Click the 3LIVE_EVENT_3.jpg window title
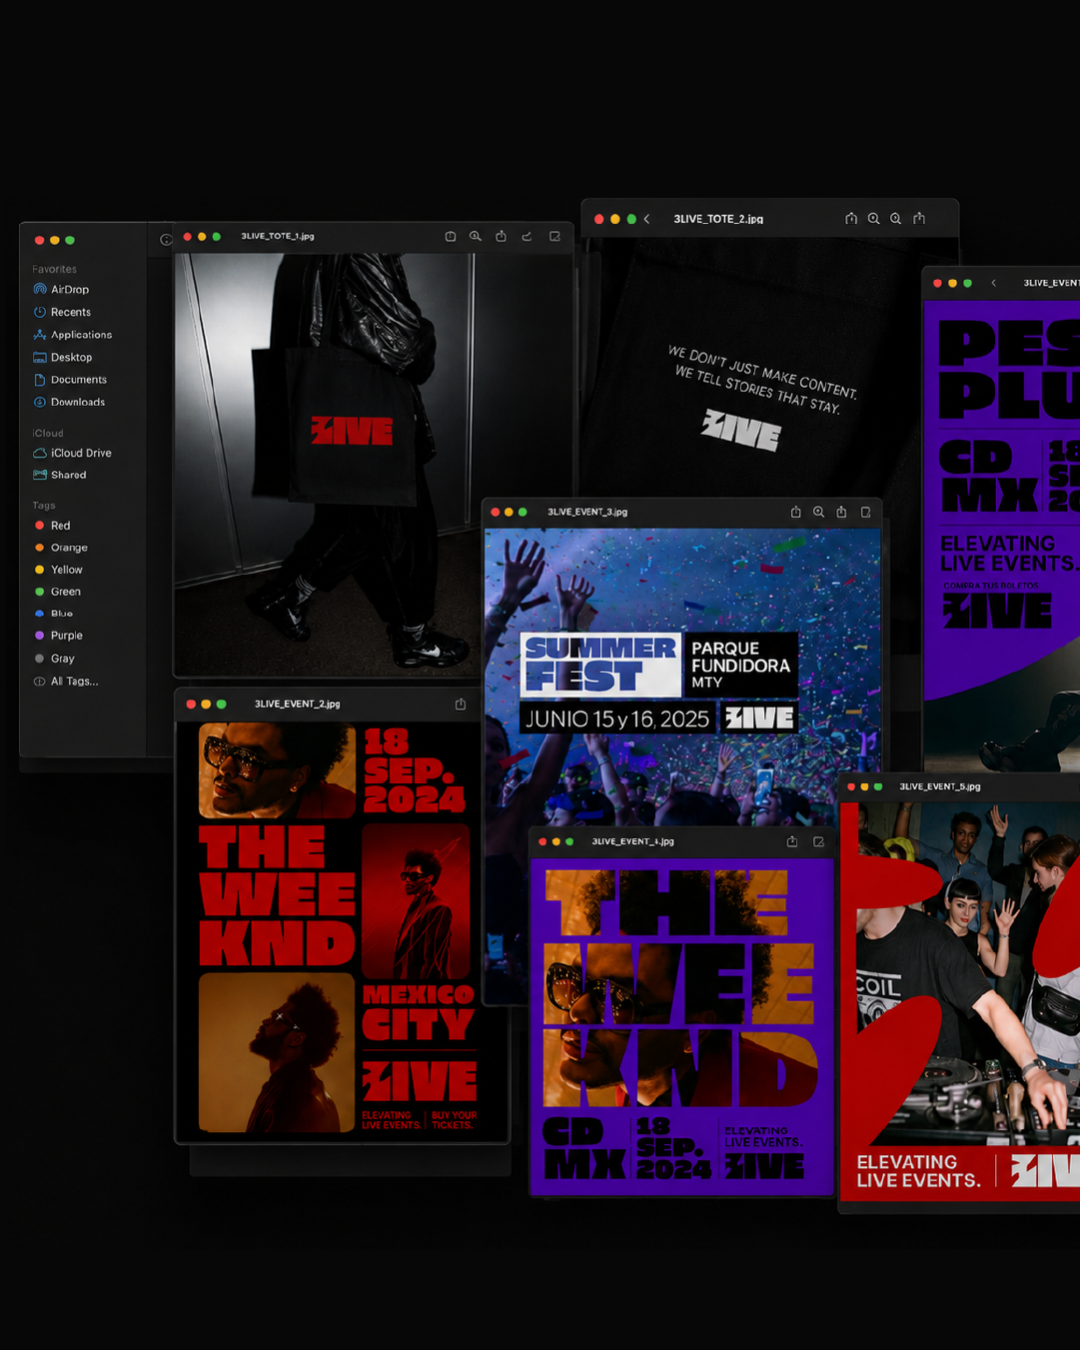Image resolution: width=1080 pixels, height=1350 pixels. (587, 512)
